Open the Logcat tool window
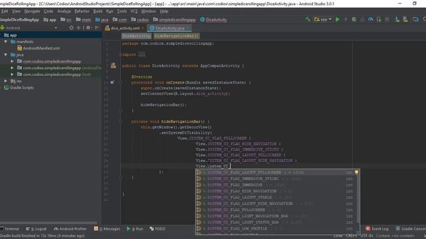426x239 pixels. [36, 229]
